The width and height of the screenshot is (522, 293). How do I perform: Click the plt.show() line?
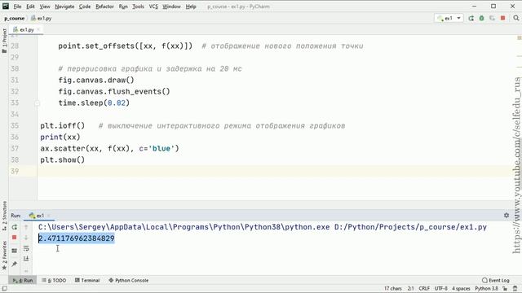tap(63, 160)
